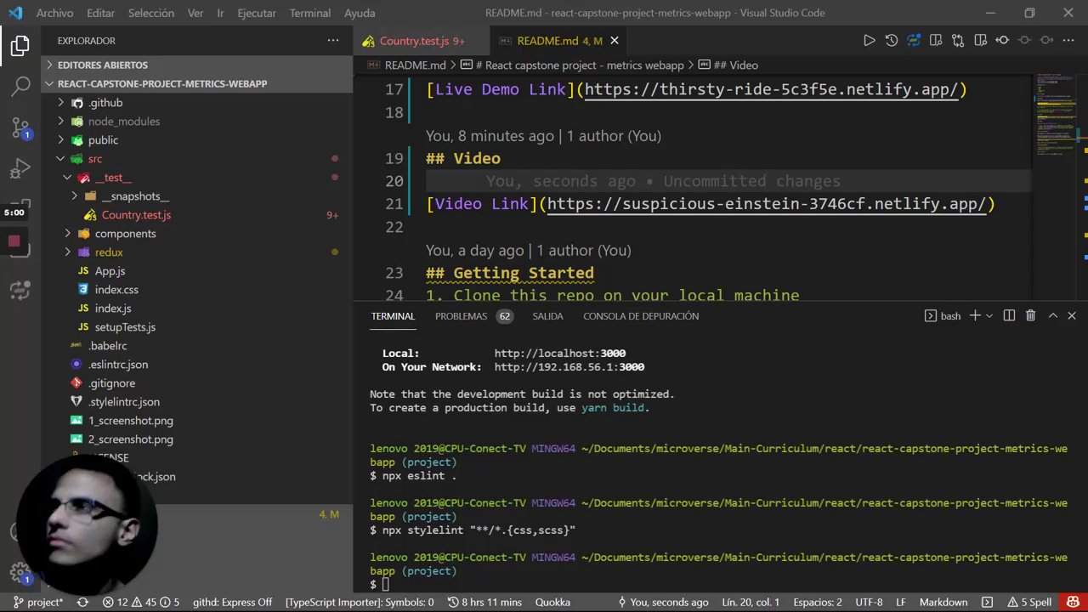Maximize terminal panel with up chevron
1088x612 pixels.
1052,315
